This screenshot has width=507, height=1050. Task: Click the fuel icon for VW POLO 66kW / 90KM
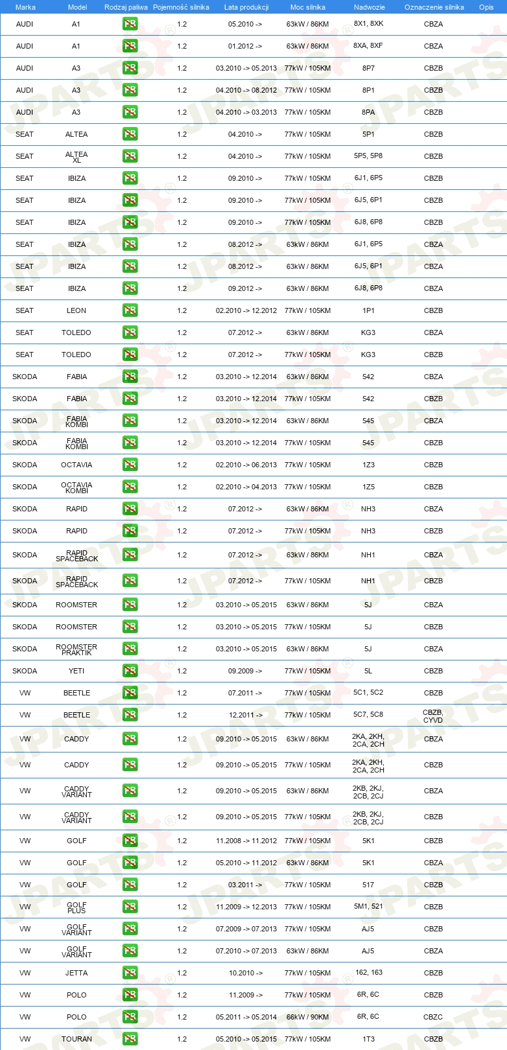point(130,1017)
